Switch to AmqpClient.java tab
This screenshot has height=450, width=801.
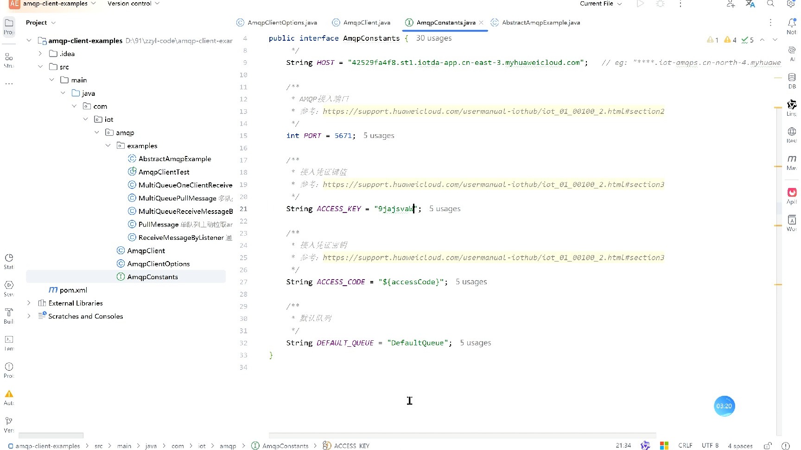[362, 22]
